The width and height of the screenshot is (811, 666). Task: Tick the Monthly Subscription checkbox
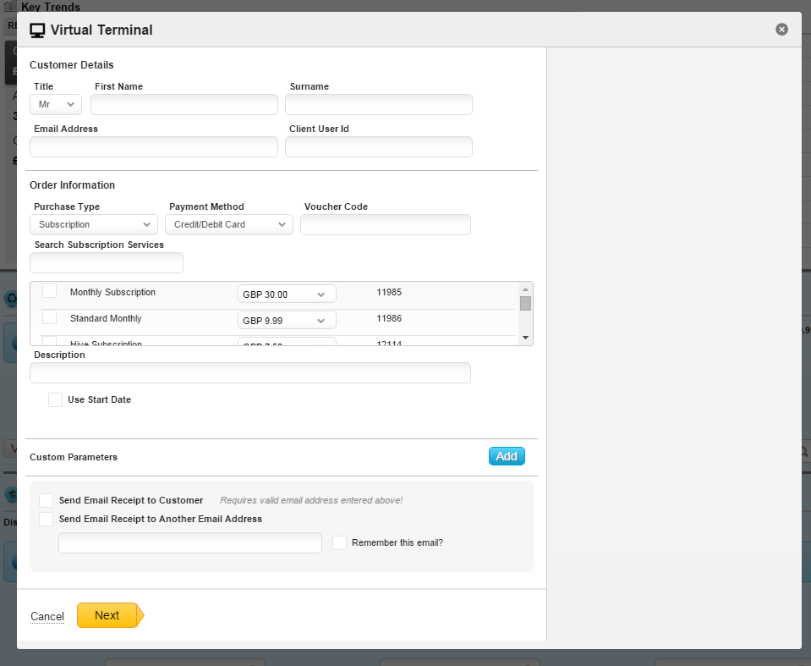[x=50, y=291]
